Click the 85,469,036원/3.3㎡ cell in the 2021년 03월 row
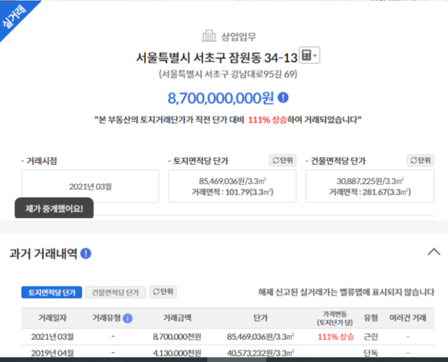Viewport: 448px width, 362px height. [x=260, y=337]
